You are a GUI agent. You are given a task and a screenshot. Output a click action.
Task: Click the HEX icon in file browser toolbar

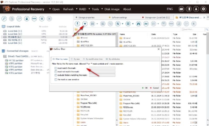[x=171, y=24]
